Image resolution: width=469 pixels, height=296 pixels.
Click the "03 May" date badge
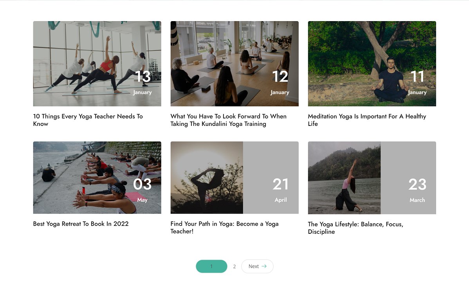click(x=142, y=190)
